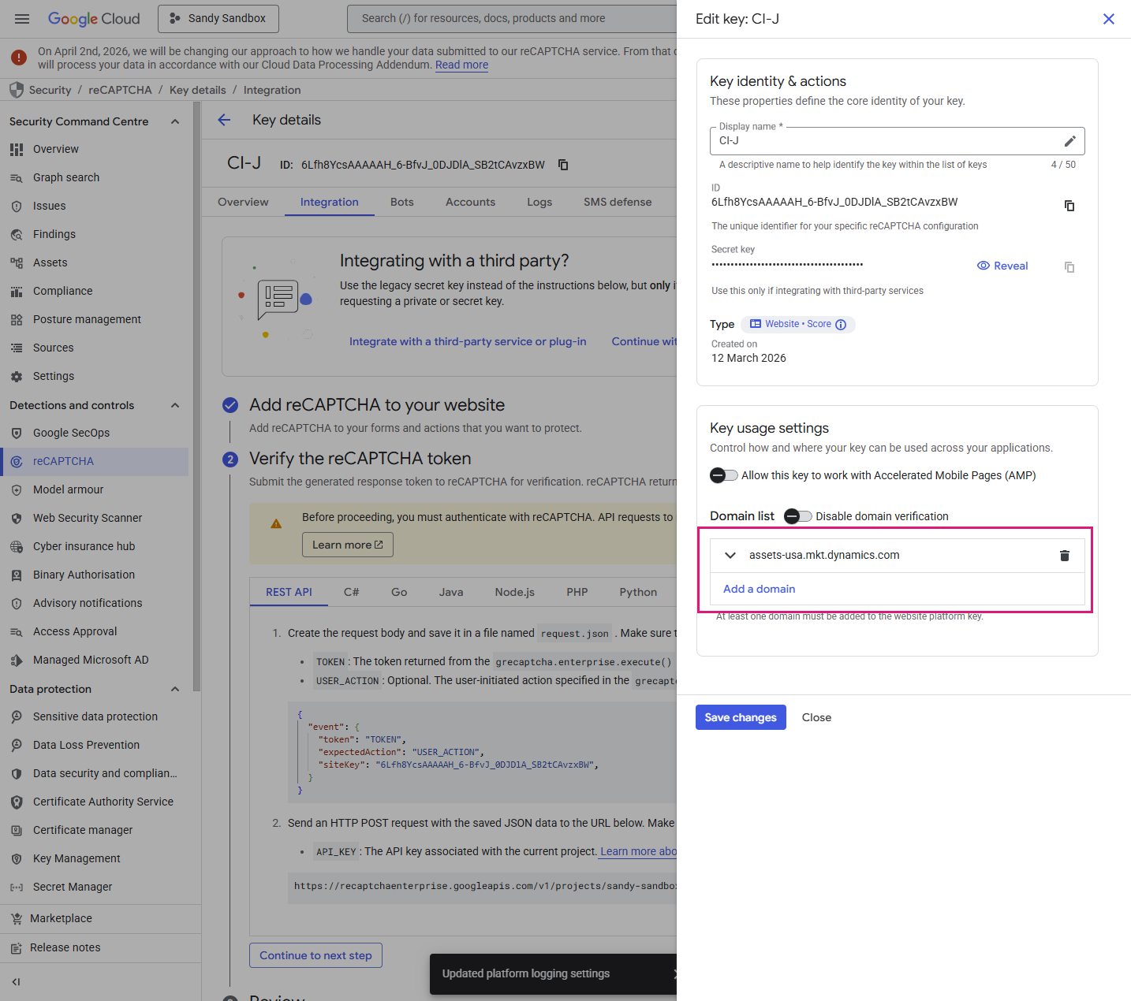1131x1001 pixels.
Task: Expand the assets-usa.mkt.dynamics.com domain row
Action: pyautogui.click(x=730, y=556)
